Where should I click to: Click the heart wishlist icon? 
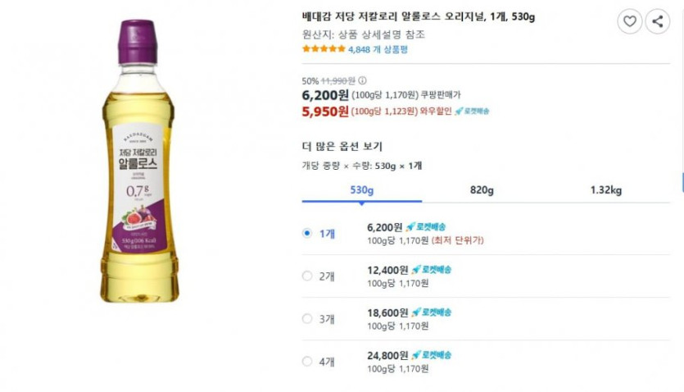[629, 22]
